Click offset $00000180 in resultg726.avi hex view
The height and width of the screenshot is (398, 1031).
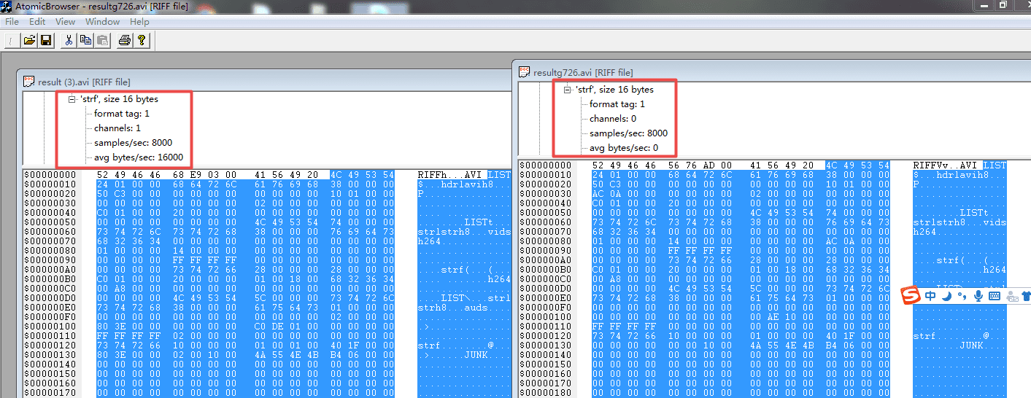click(546, 392)
